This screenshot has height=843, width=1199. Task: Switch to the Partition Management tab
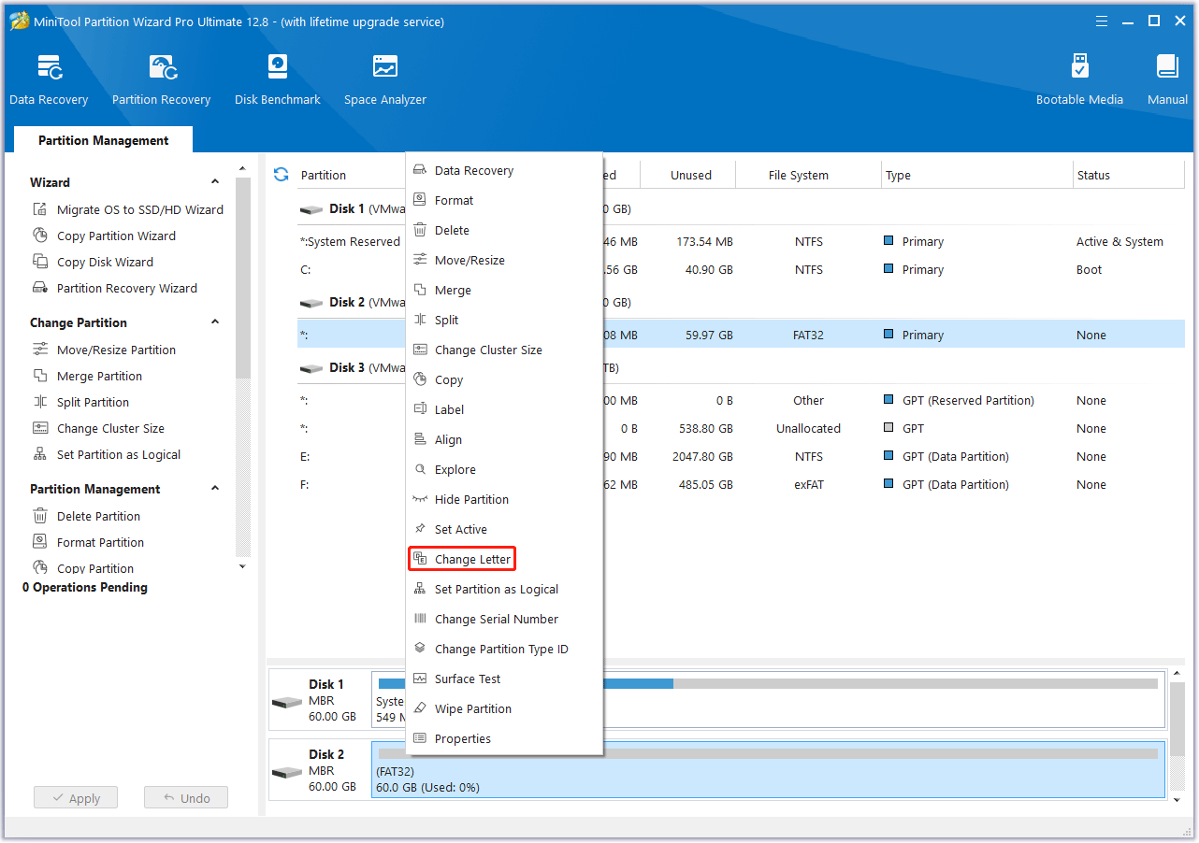pos(104,140)
